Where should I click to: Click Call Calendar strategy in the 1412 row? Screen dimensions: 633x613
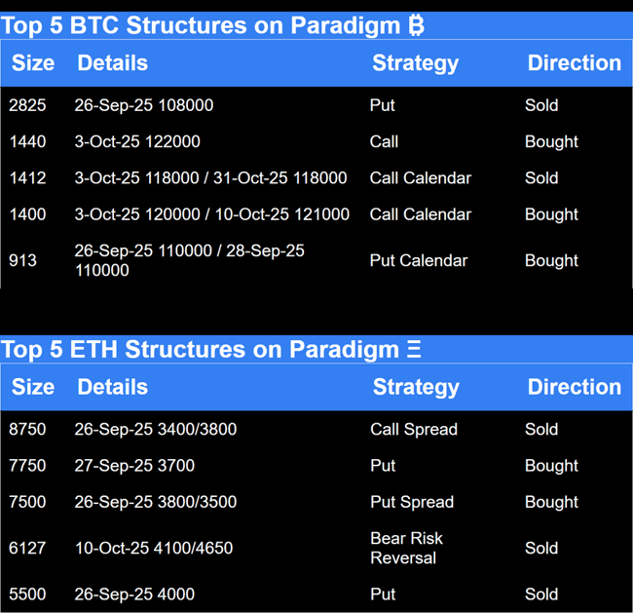(420, 178)
